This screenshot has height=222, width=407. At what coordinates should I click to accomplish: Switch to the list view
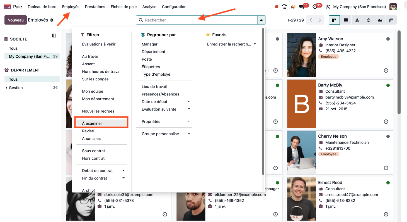(x=346, y=20)
